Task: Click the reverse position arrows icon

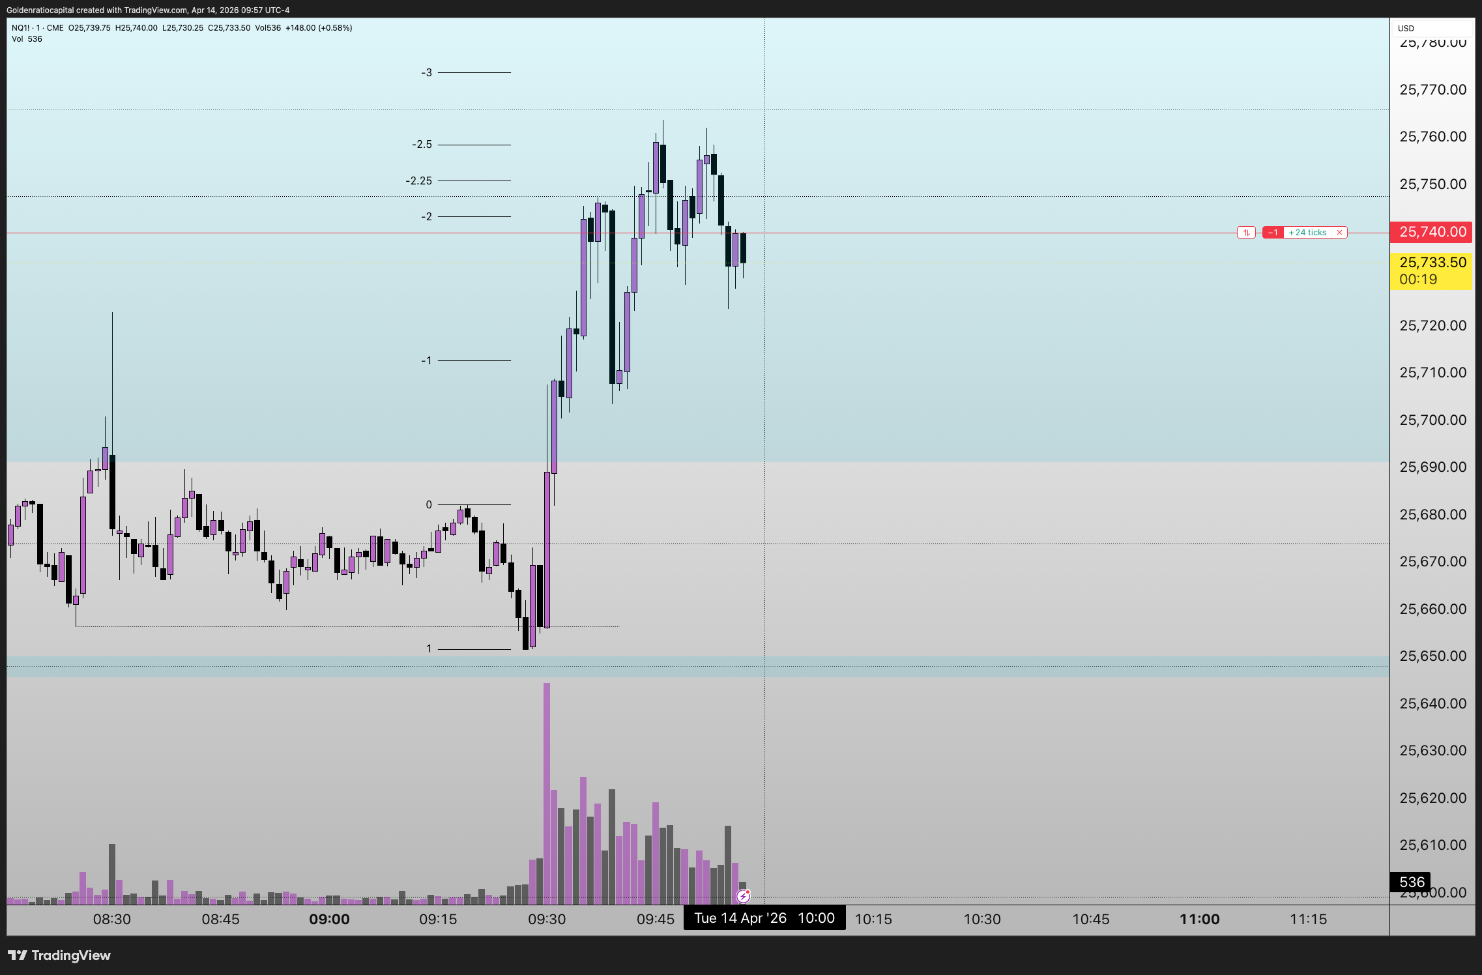Action: [1246, 233]
